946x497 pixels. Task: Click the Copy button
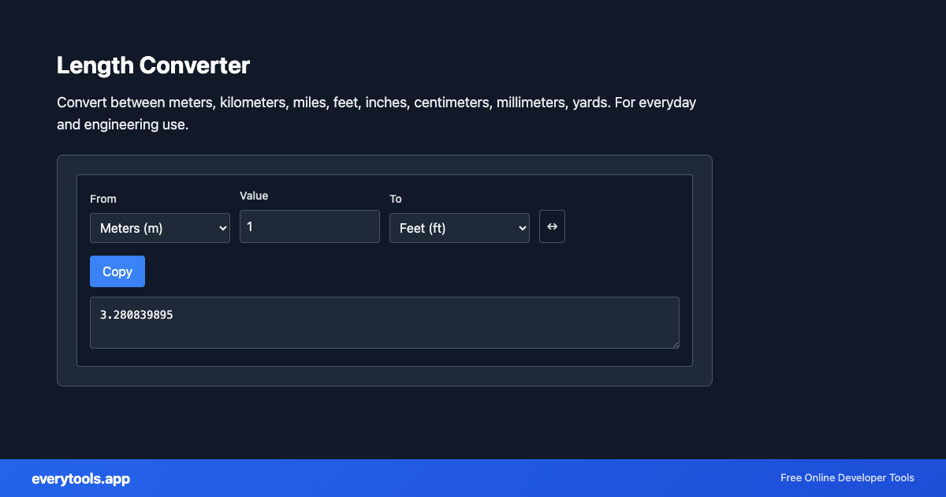117,271
